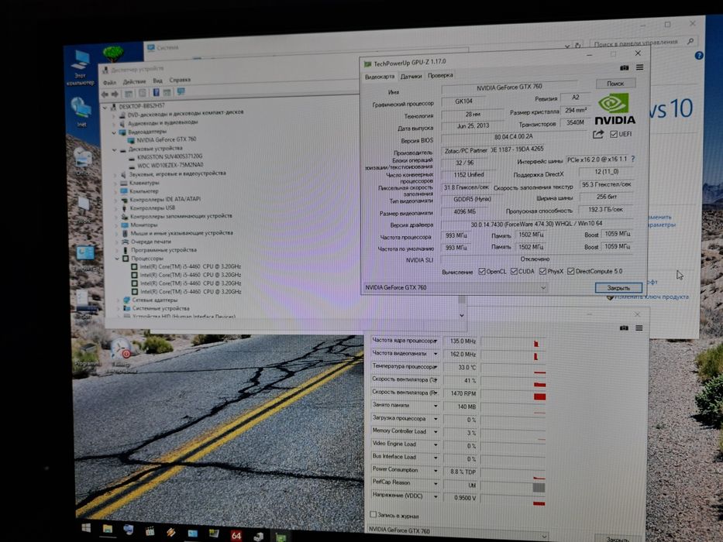
Task: Click Device Manager forward arrow
Action: click(x=115, y=94)
